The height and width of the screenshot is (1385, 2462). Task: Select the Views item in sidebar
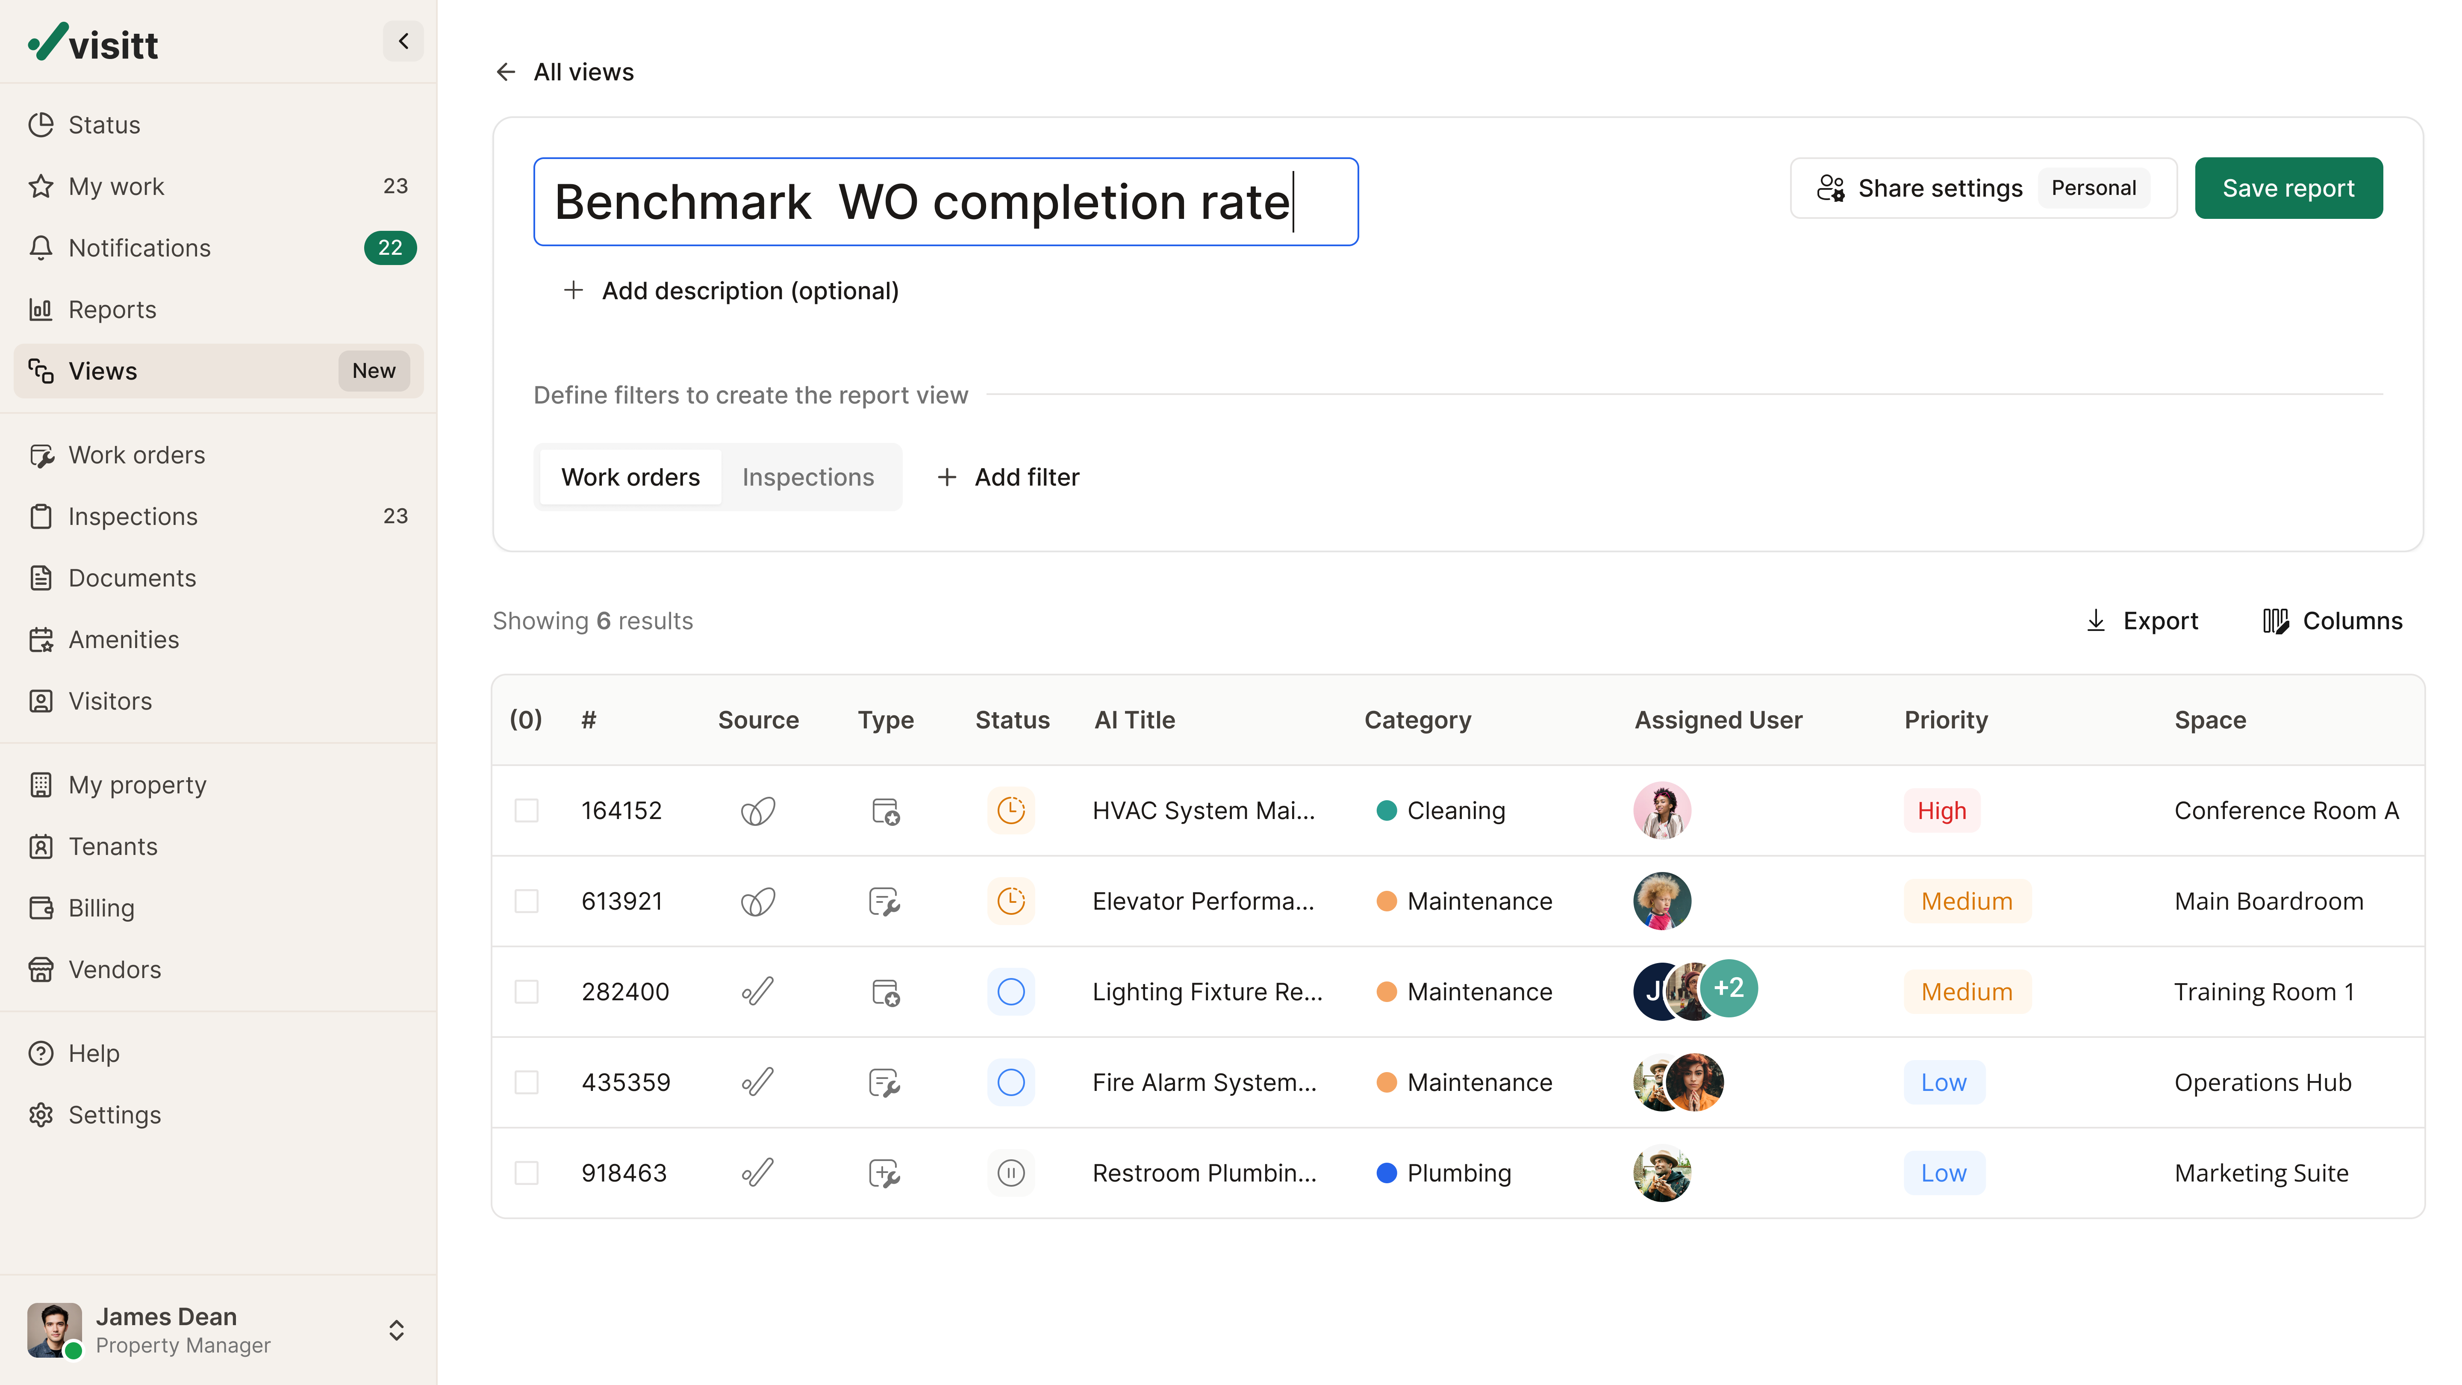click(219, 371)
